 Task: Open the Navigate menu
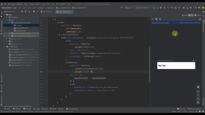[19, 4]
